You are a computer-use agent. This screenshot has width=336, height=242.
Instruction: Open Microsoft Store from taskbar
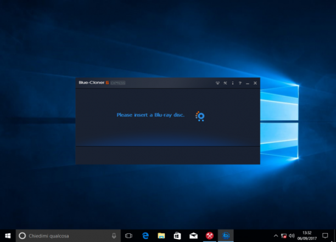tap(177, 236)
